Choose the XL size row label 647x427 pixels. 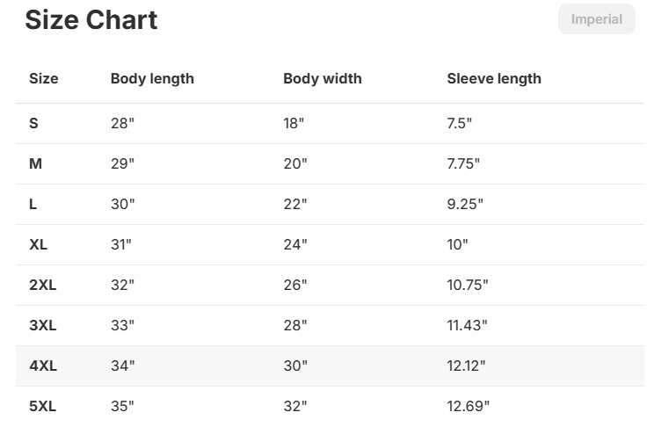(39, 244)
